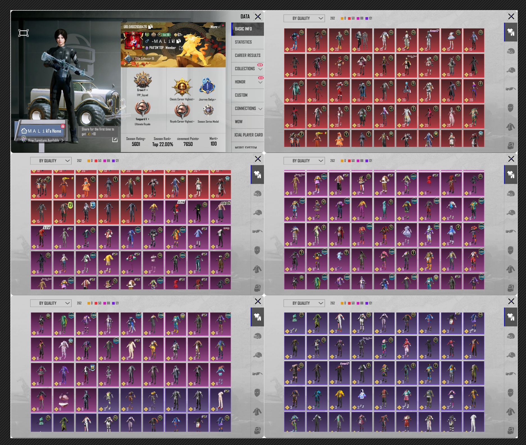Viewport: 526px width, 445px height.
Task: Open the Vanguard V Ultimate Royale badge
Action: [143, 109]
